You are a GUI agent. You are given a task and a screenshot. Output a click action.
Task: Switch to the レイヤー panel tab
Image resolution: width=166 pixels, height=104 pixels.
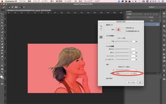click(x=129, y=12)
